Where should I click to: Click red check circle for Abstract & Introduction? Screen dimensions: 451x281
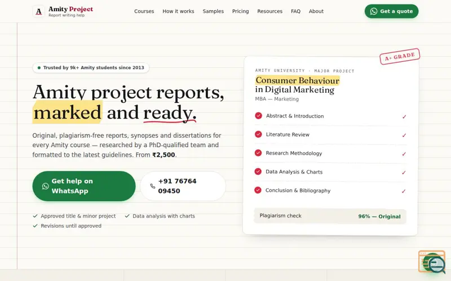tap(259, 116)
